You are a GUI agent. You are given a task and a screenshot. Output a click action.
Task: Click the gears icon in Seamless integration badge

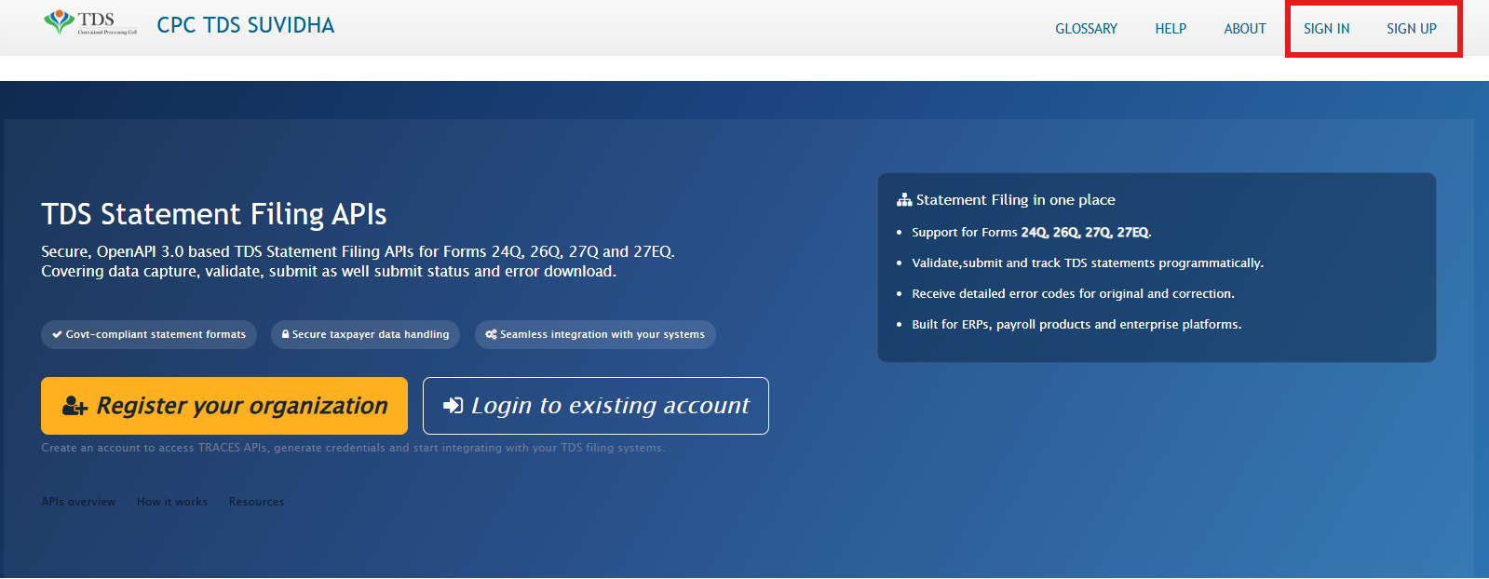[x=491, y=334]
